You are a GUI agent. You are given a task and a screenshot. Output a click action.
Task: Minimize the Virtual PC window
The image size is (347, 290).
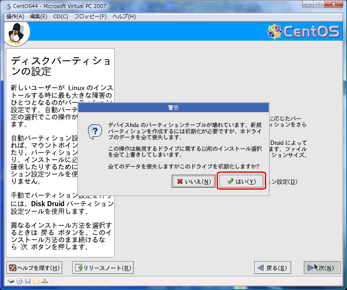tap(308, 4)
